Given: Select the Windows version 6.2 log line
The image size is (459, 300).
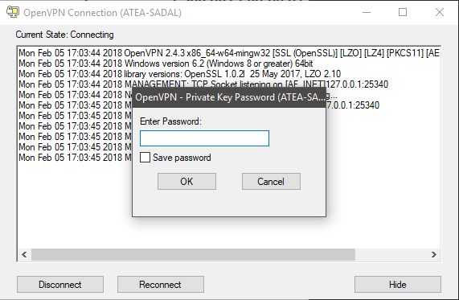Looking at the screenshot, I should click(x=166, y=64).
